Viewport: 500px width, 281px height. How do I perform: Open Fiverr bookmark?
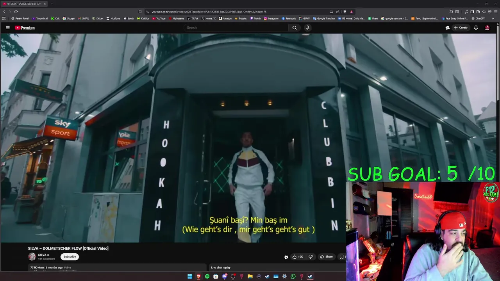point(373,18)
